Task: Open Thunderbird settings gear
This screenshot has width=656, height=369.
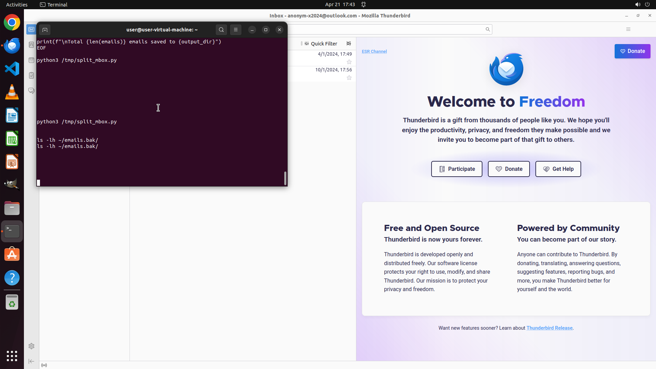Action: 31,346
